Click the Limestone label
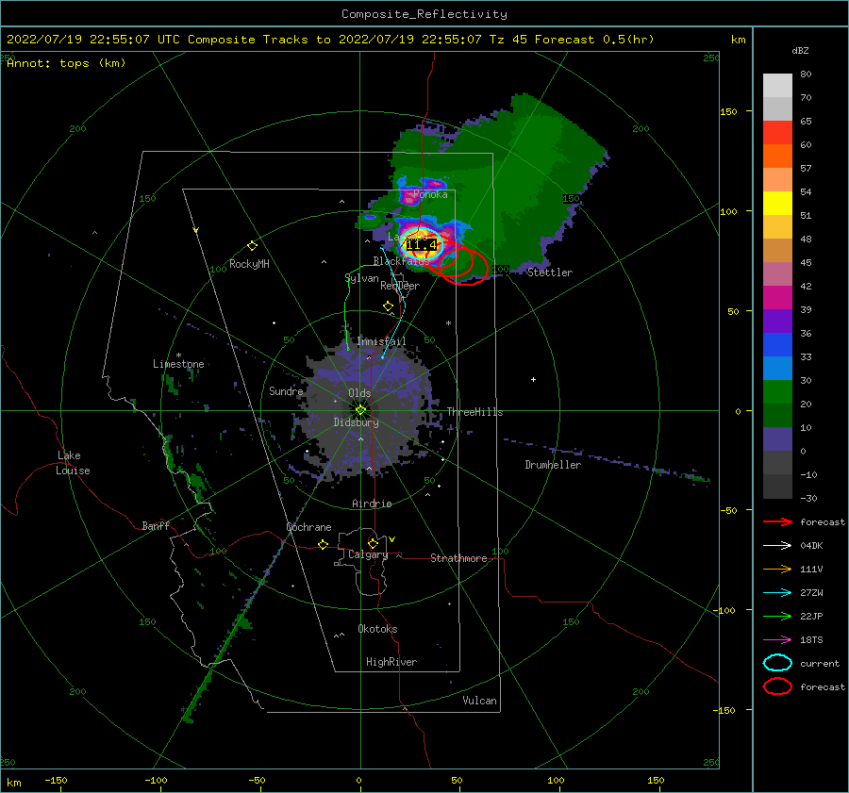The image size is (849, 793). (x=178, y=364)
